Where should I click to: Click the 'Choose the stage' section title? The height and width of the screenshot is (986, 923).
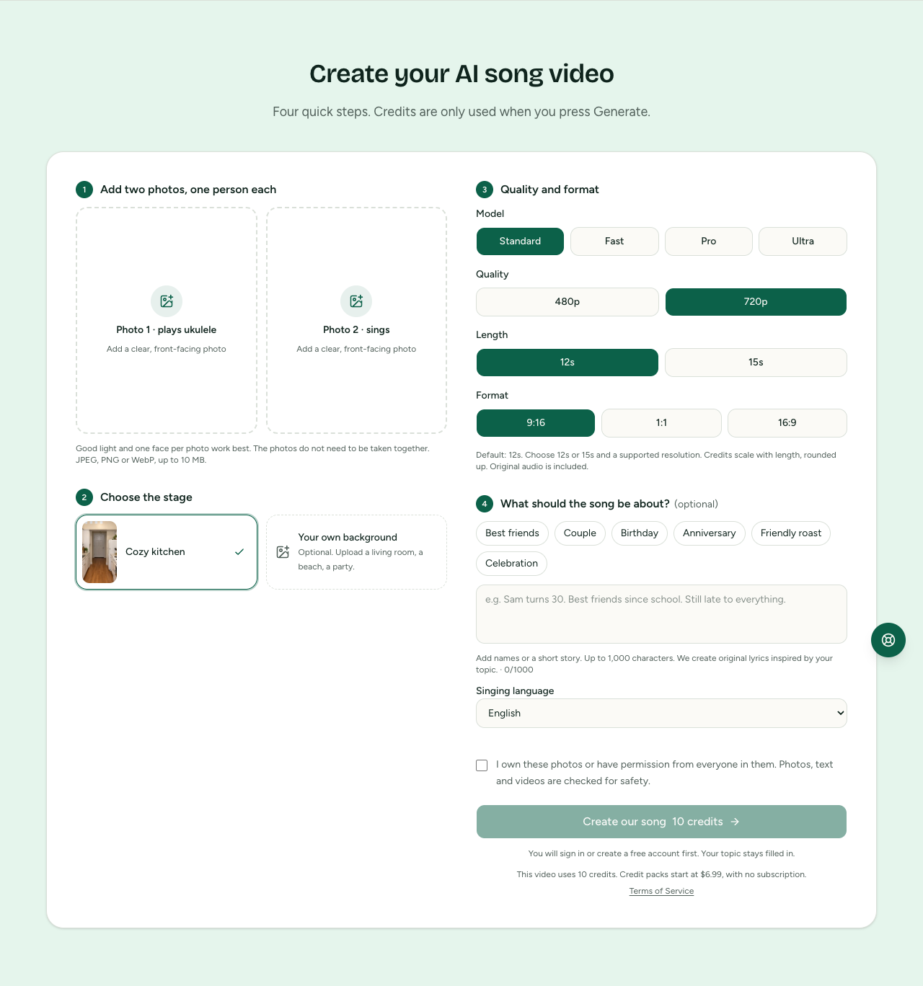click(x=146, y=497)
